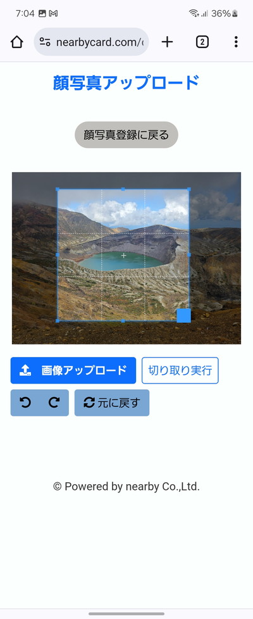Viewport: 253px width, 619px height.
Task: Tap the browser home icon
Action: click(16, 42)
